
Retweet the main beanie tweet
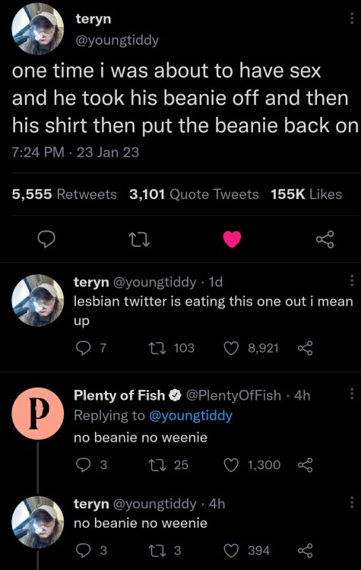[140, 240]
